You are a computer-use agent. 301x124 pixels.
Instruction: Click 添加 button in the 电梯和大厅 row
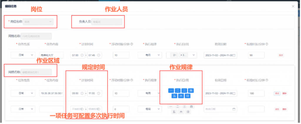tap(281, 55)
